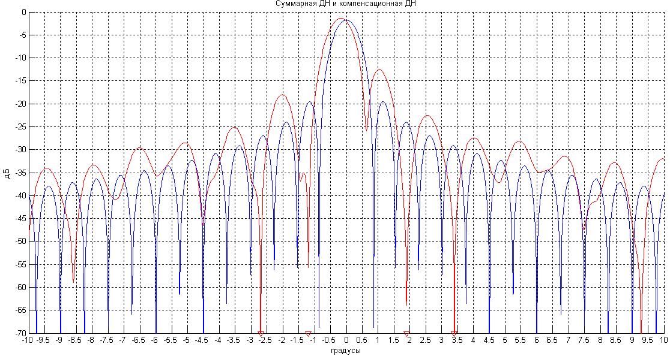The width and height of the screenshot is (670, 356).
Task: Click the y-axis tick label "-50"
Action: (x=21, y=242)
